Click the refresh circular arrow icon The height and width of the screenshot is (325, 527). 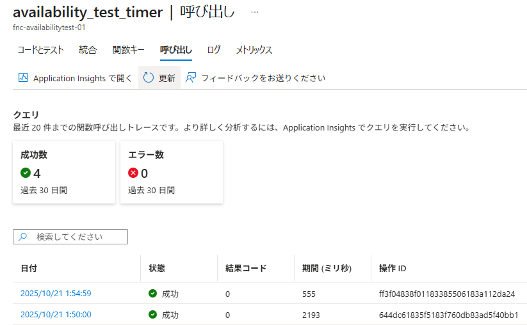pos(148,77)
